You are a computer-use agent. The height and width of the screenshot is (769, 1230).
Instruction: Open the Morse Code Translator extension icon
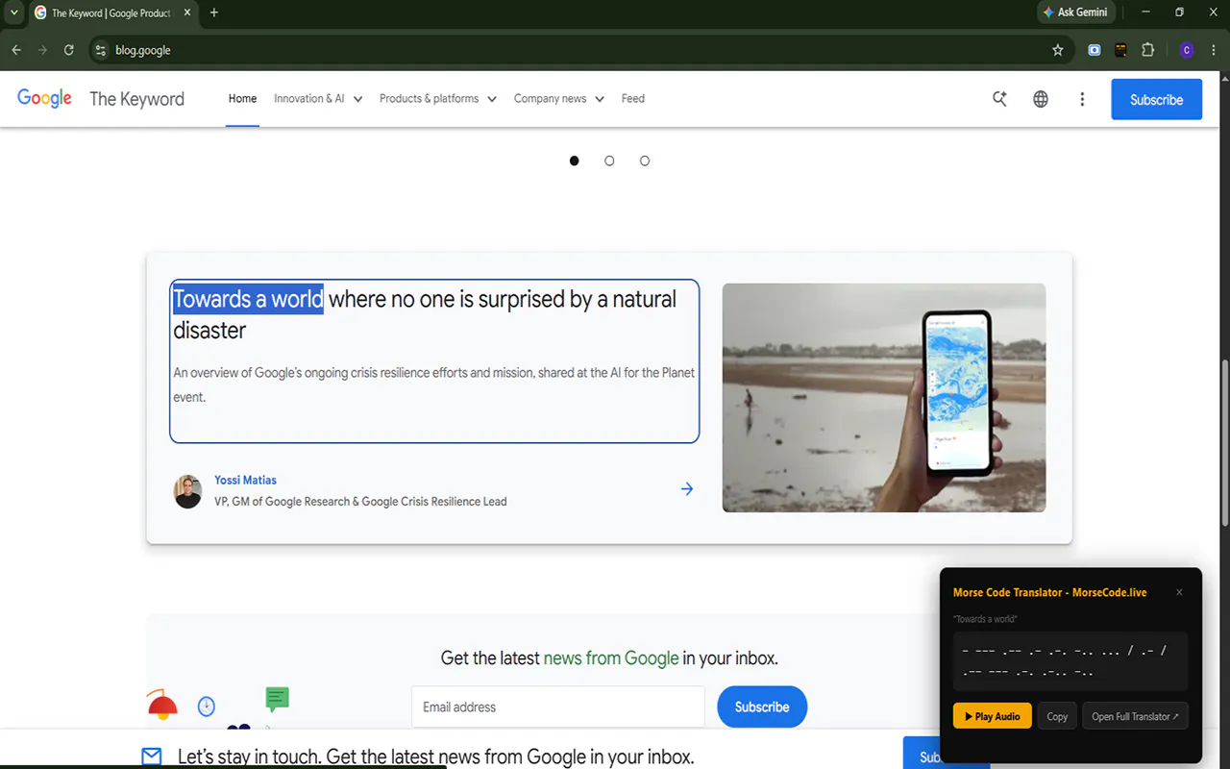1120,50
